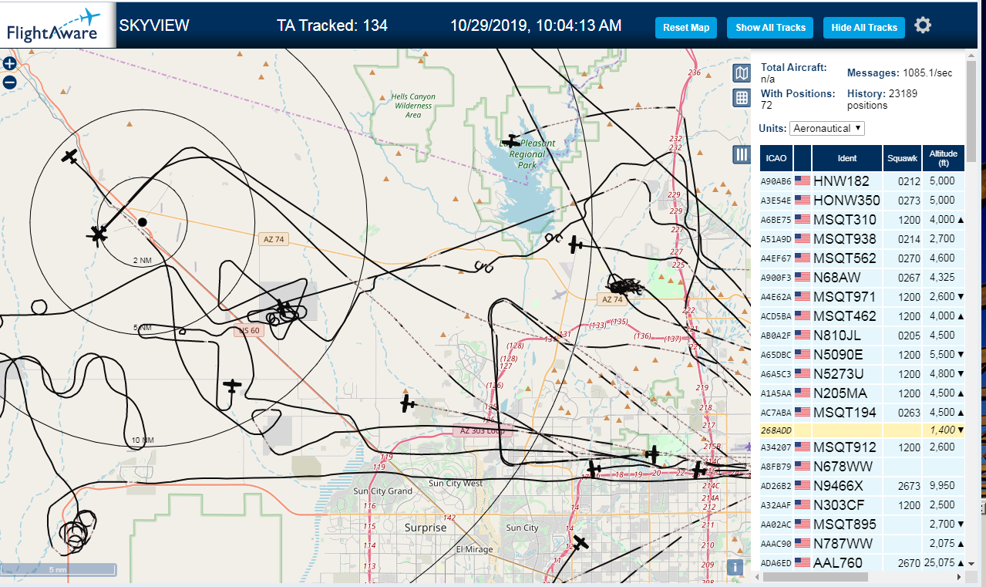Select aircraft row HONW350
This screenshot has height=587, width=986.
863,201
